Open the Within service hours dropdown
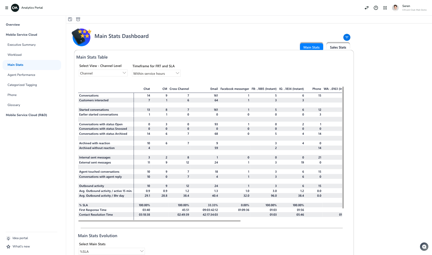Screen dimensions: 432x255 [156, 73]
